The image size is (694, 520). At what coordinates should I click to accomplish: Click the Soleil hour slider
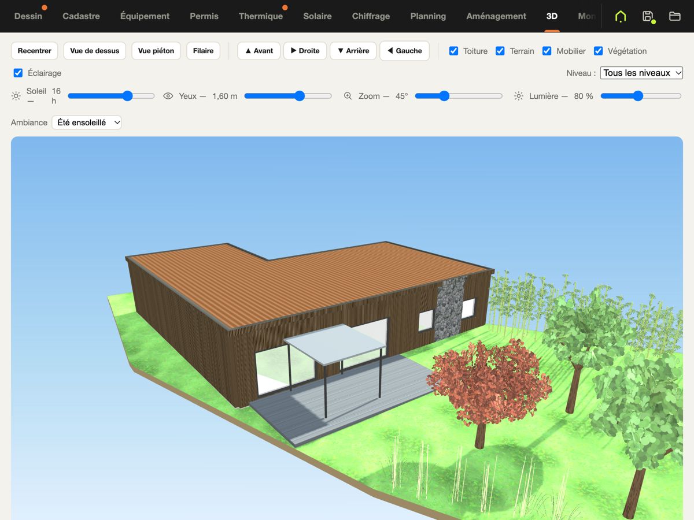coord(111,96)
